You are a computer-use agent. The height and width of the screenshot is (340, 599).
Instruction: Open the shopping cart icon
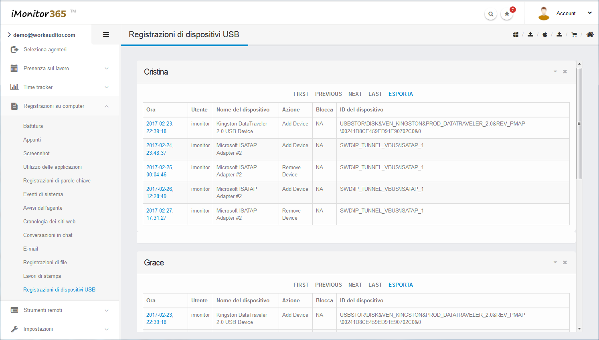tap(574, 35)
